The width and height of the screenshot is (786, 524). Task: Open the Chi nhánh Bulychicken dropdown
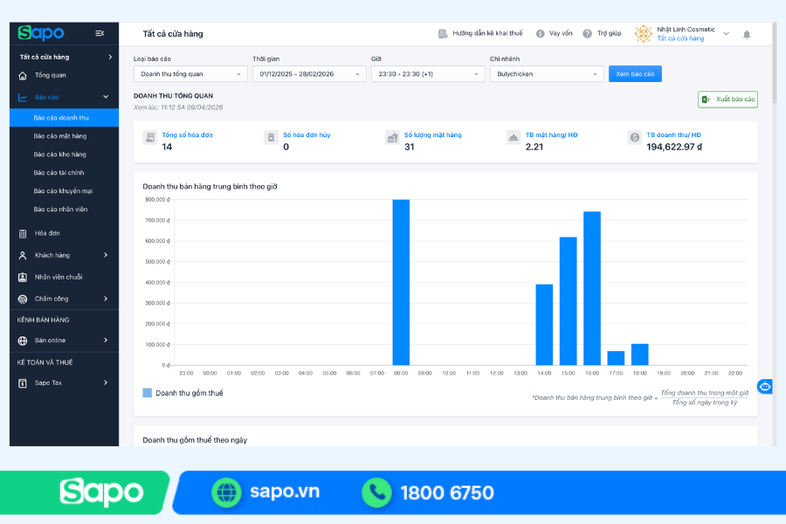point(547,74)
